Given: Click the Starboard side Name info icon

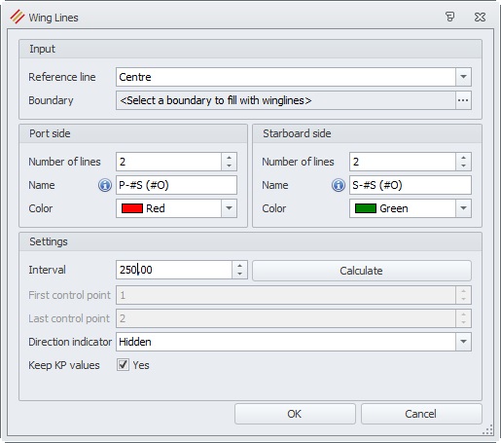Looking at the screenshot, I should pyautogui.click(x=339, y=185).
